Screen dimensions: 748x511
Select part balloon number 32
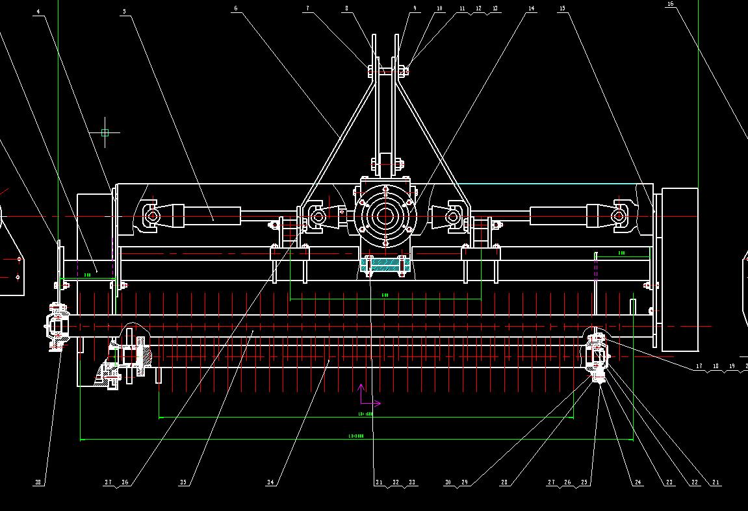[x=396, y=482]
